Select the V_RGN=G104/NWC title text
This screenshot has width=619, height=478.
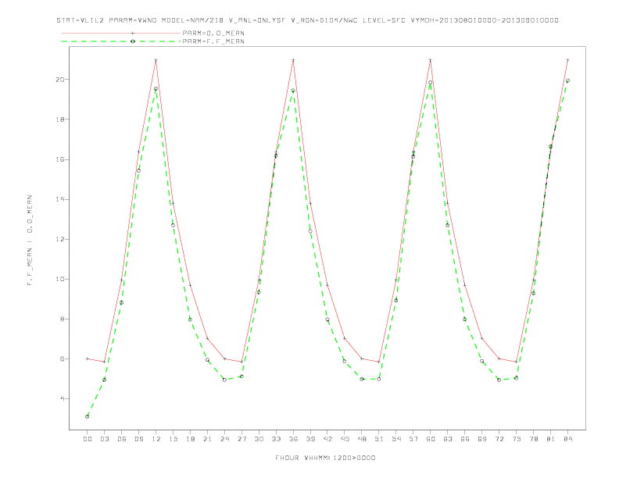pos(324,20)
